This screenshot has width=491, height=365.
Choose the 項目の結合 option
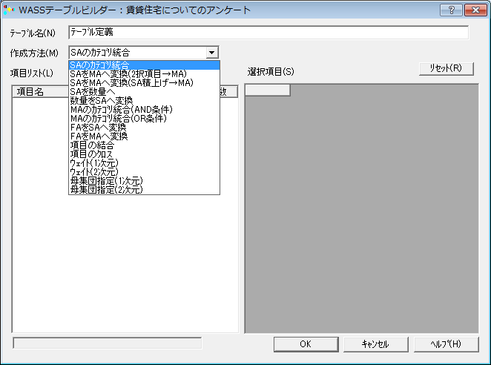tap(144, 145)
